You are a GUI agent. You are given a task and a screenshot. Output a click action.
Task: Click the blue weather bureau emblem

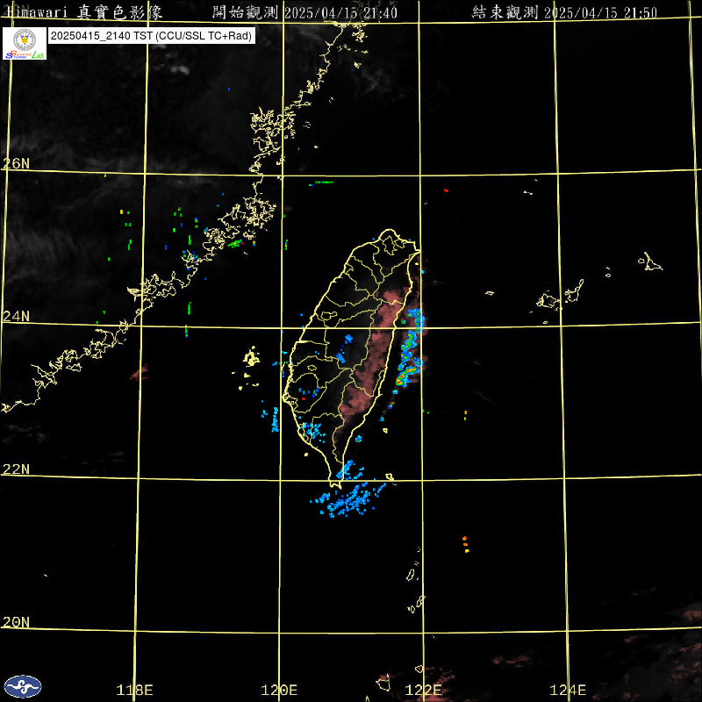click(22, 685)
